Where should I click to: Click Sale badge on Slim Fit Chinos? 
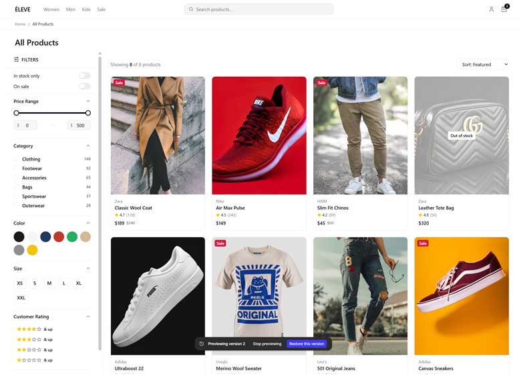[x=321, y=82]
